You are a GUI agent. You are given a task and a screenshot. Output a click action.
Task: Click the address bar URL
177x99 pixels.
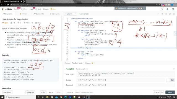point(27,5)
